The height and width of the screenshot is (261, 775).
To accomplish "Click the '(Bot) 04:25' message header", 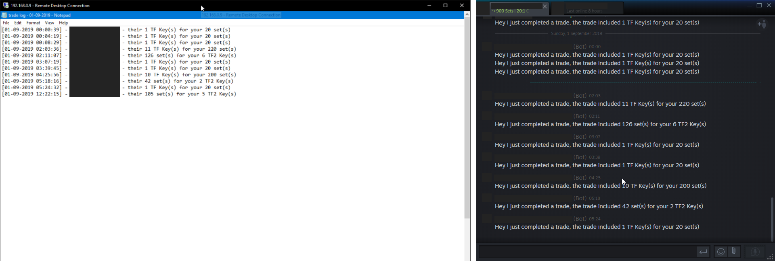I will pyautogui.click(x=587, y=178).
